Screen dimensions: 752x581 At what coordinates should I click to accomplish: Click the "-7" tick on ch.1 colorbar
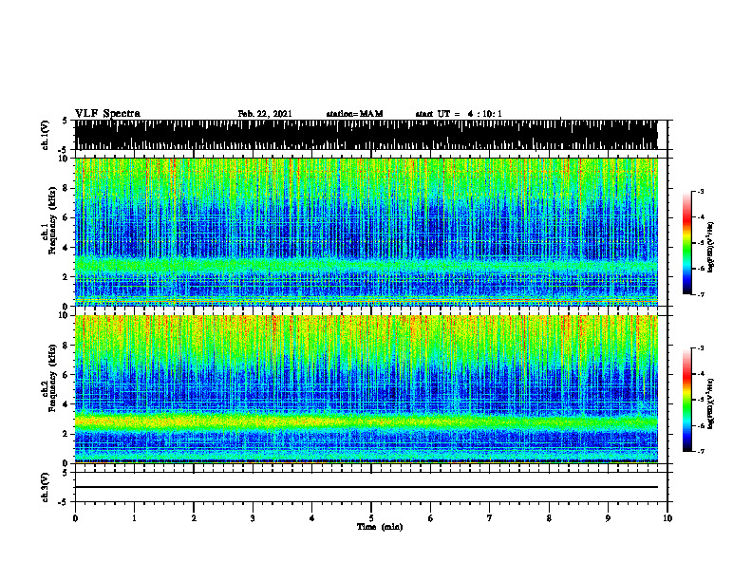click(x=701, y=294)
